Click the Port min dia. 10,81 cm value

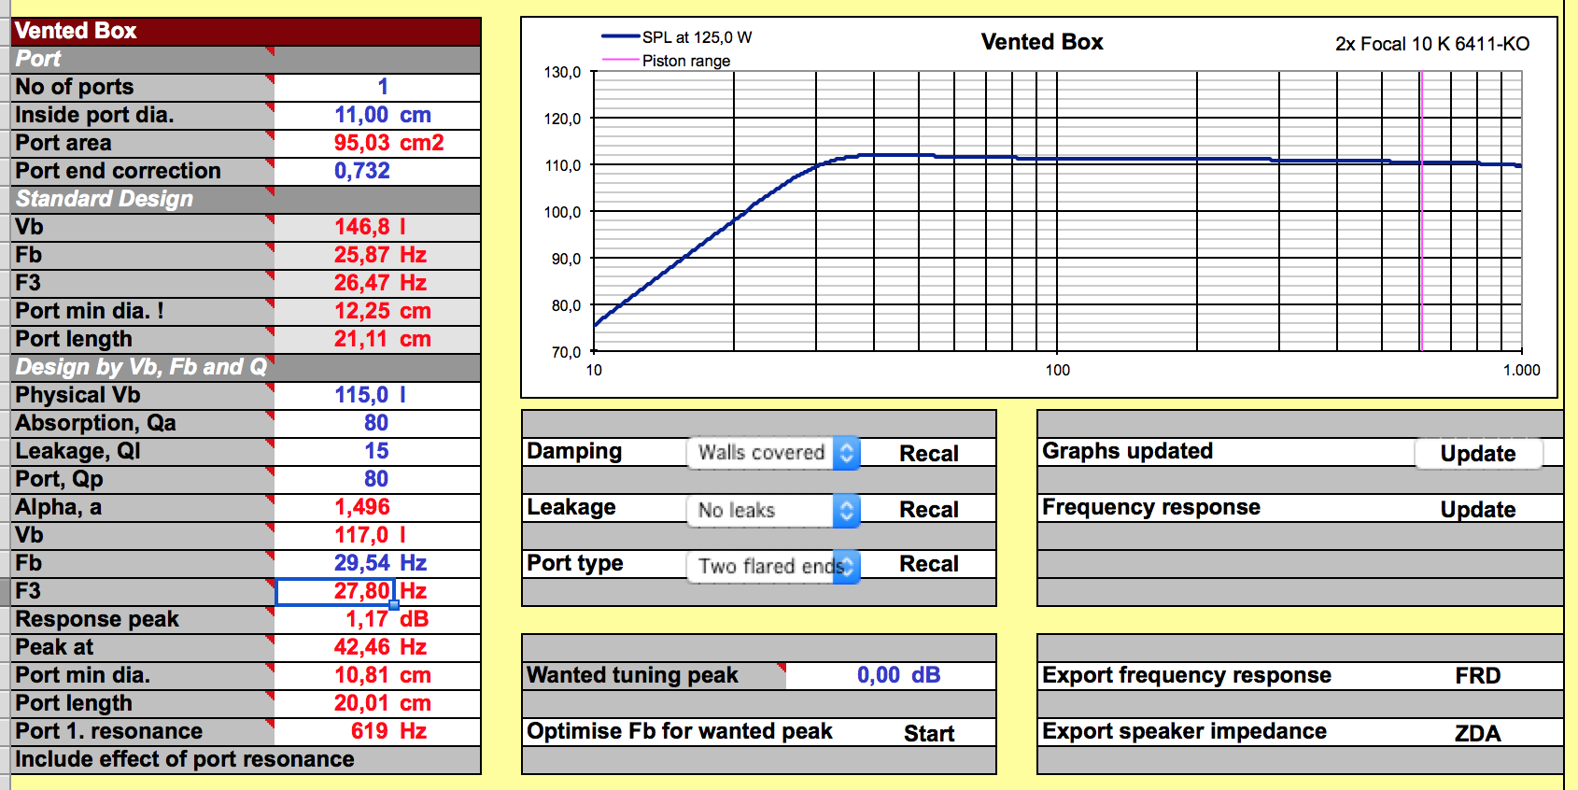pyautogui.click(x=377, y=675)
